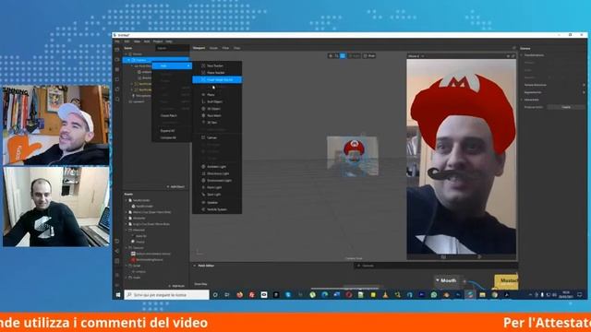Open Firefox from the taskbar
Image resolution: width=591 pixels, height=332 pixels.
[x=239, y=295]
